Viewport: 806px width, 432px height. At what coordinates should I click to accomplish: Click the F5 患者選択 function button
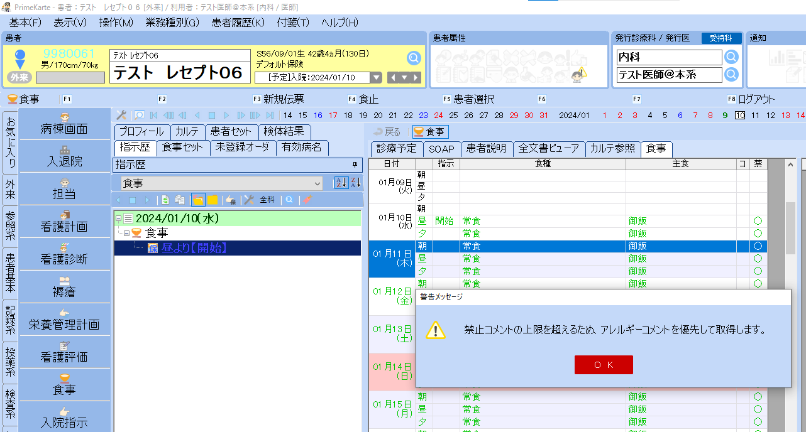click(468, 99)
